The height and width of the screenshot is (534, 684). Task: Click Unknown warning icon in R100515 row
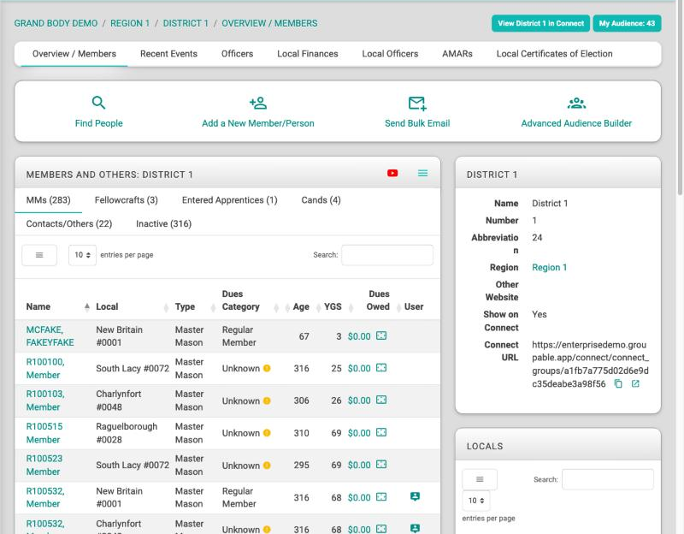tap(267, 433)
